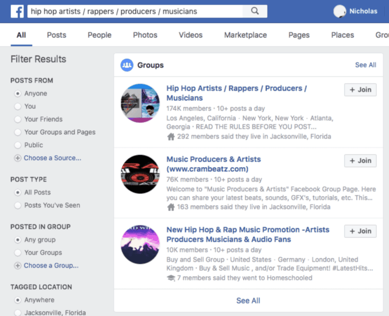
Task: Select "Your Friends" radio option
Action: tap(18, 119)
